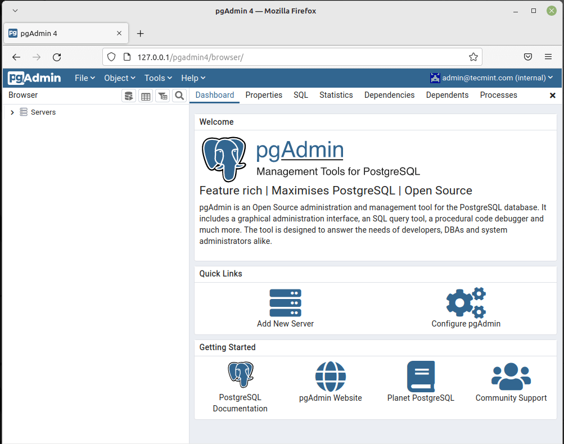Switch to the Statistics tab
Screen dimensions: 564x444
click(336, 95)
